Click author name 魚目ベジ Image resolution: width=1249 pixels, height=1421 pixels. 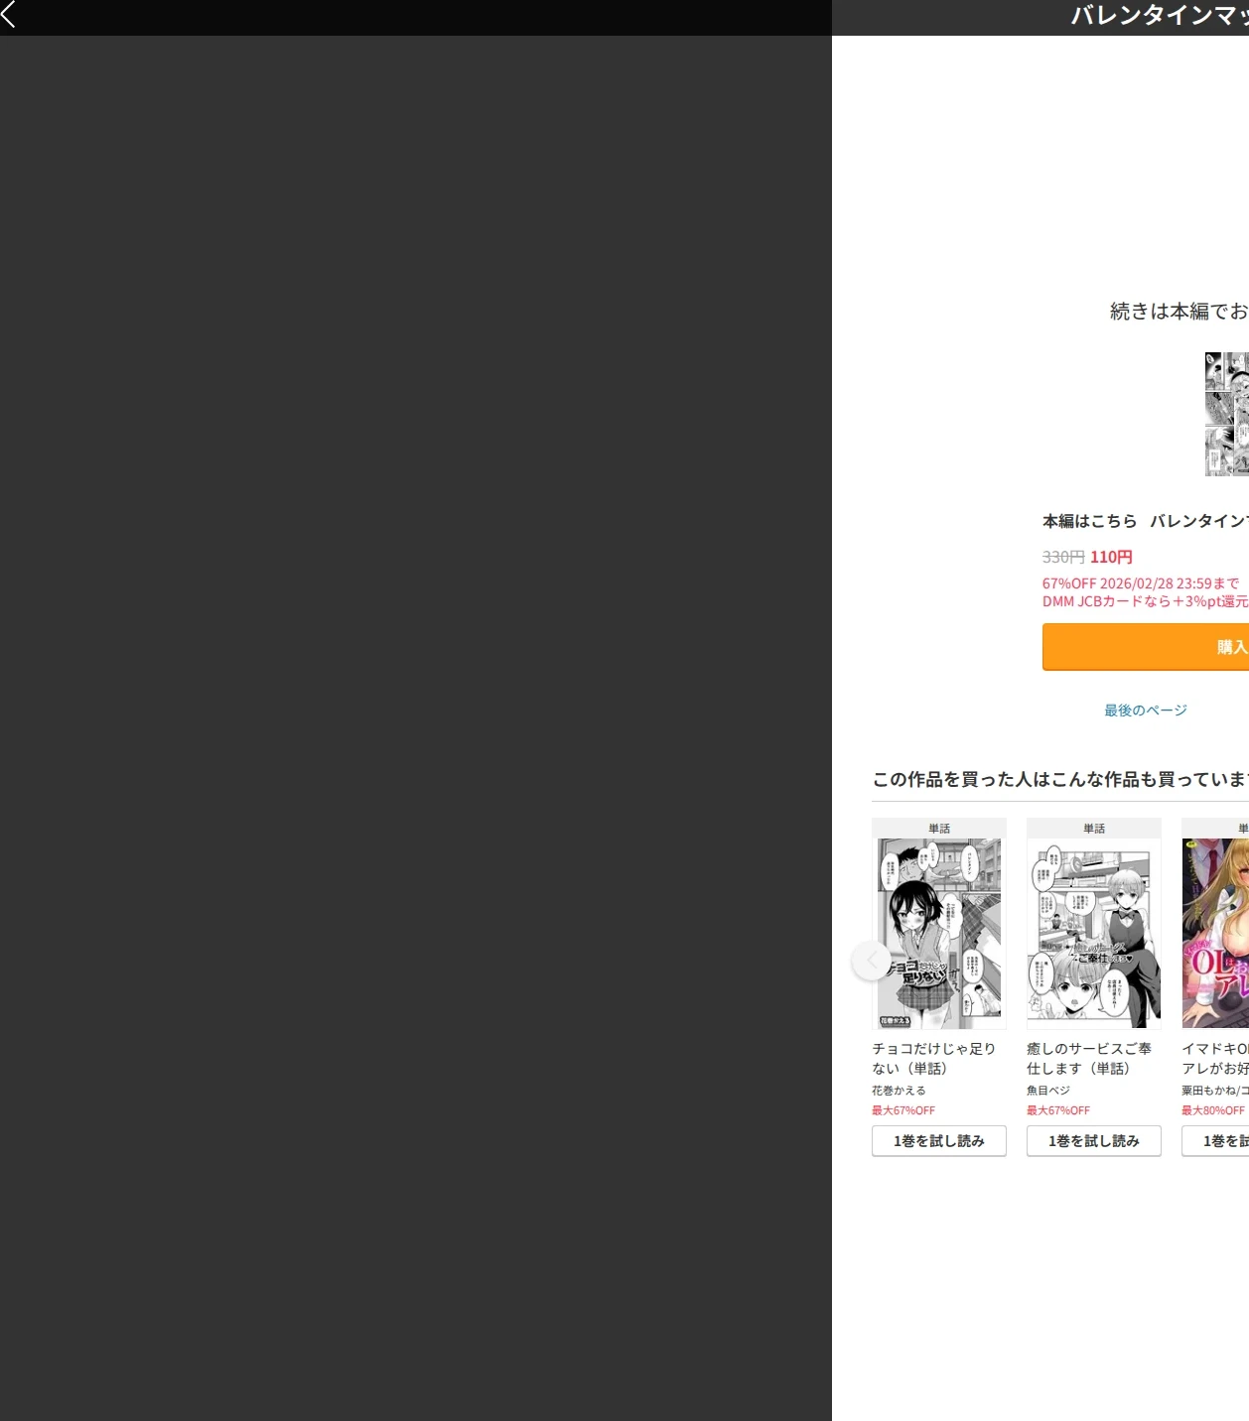tap(1048, 1090)
